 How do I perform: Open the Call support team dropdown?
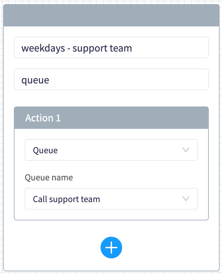(111, 199)
